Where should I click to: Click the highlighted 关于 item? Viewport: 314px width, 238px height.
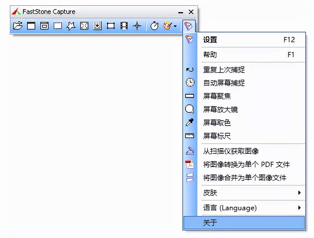coord(244,223)
